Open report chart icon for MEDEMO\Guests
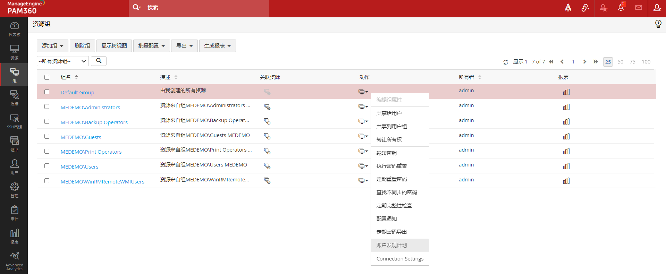 [x=566, y=137]
